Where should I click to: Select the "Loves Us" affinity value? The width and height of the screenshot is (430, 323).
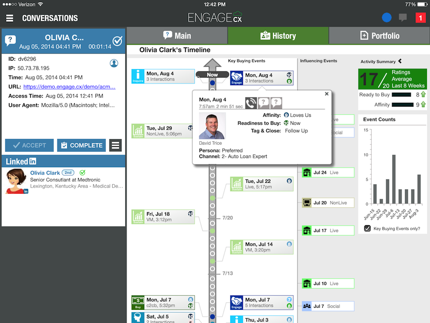300,115
